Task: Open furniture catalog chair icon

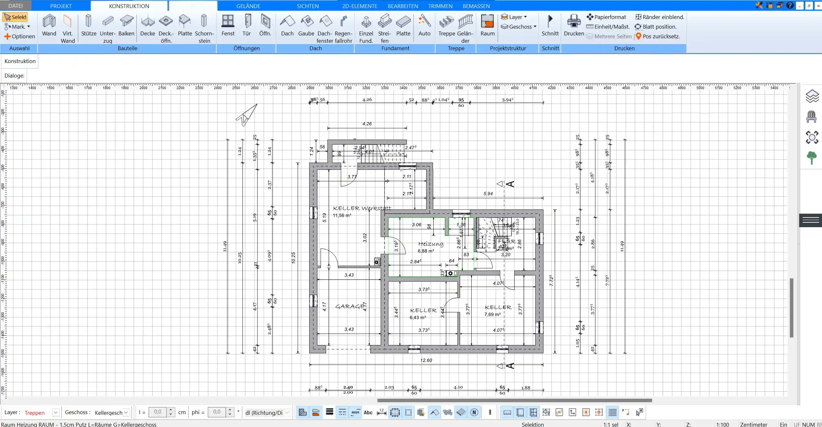Action: point(811,117)
